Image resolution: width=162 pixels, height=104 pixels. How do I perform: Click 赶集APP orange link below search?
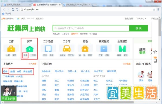[75, 34]
